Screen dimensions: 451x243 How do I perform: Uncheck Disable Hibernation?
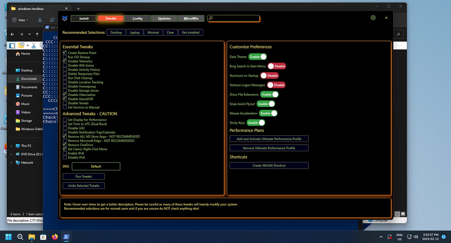65,95
